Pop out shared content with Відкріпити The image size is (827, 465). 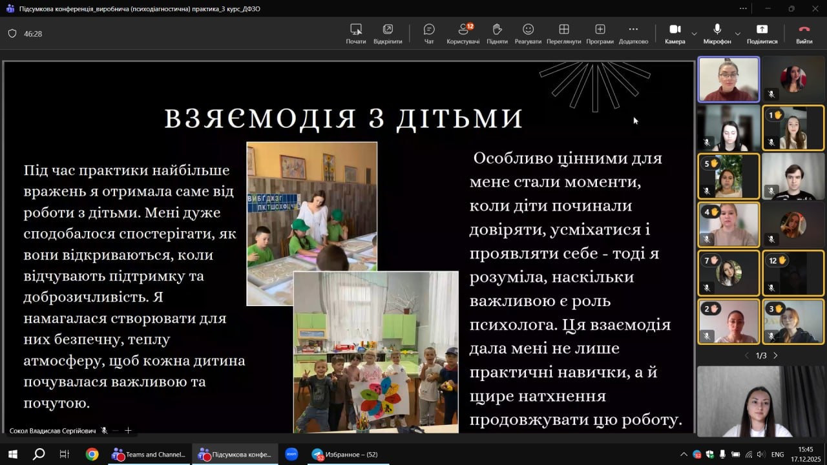click(x=388, y=34)
